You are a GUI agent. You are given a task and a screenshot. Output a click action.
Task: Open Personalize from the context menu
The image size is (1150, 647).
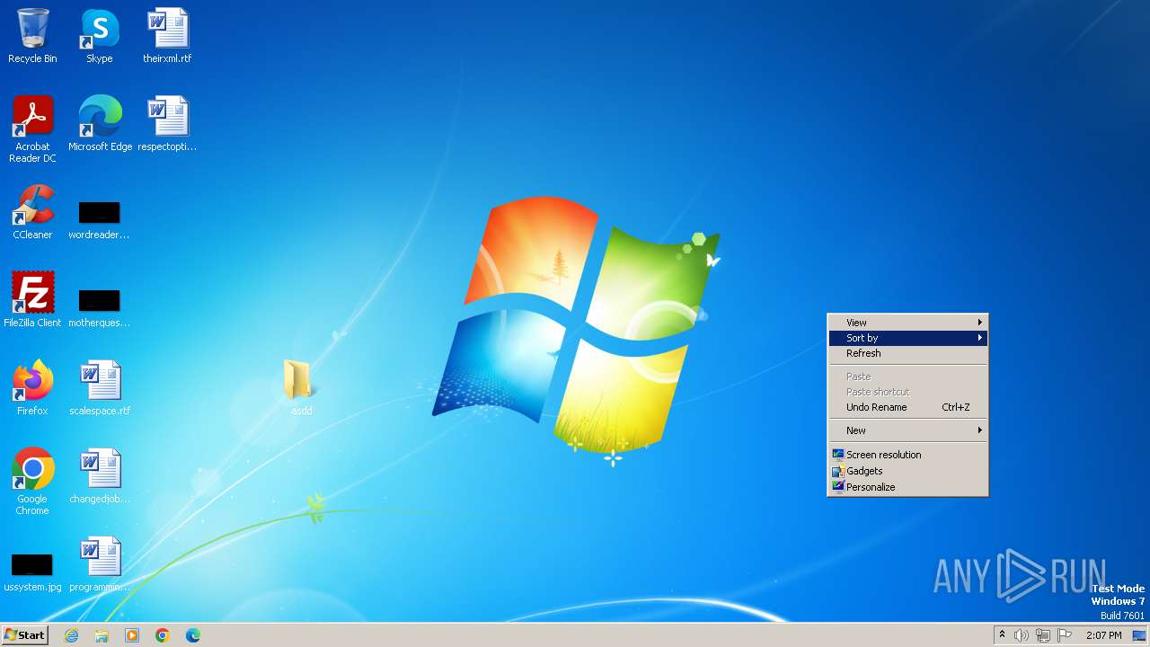point(907,487)
